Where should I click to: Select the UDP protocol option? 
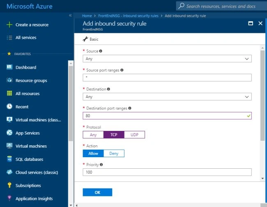click(134, 135)
